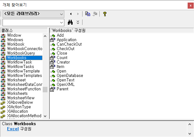Go forward with the right arrow button

78,14
